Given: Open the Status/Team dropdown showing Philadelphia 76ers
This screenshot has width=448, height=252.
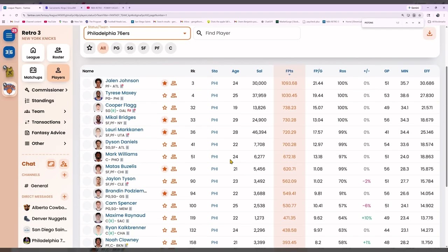Looking at the screenshot, I should [137, 33].
